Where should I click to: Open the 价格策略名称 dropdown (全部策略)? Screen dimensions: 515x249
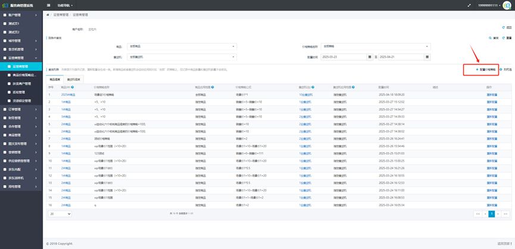(376, 46)
